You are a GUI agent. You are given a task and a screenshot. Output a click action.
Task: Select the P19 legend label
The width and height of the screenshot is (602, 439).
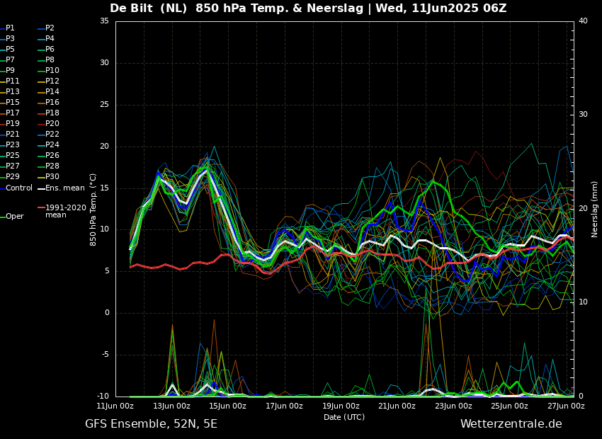[12, 124]
